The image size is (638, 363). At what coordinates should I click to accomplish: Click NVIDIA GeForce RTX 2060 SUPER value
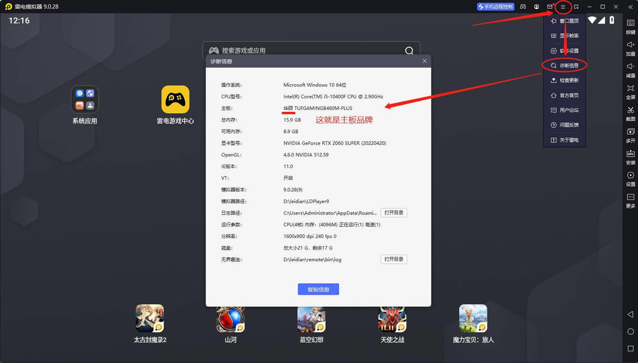click(334, 143)
